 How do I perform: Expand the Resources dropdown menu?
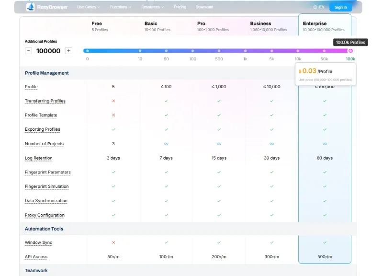click(x=153, y=7)
